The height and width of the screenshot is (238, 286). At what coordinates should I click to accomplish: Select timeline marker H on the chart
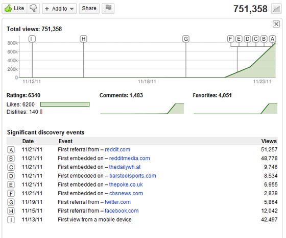[84, 39]
